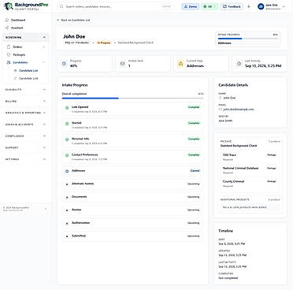The image size is (293, 290).
Task: Expand the Users & Accounts section
Action: pyautogui.click(x=26, y=125)
